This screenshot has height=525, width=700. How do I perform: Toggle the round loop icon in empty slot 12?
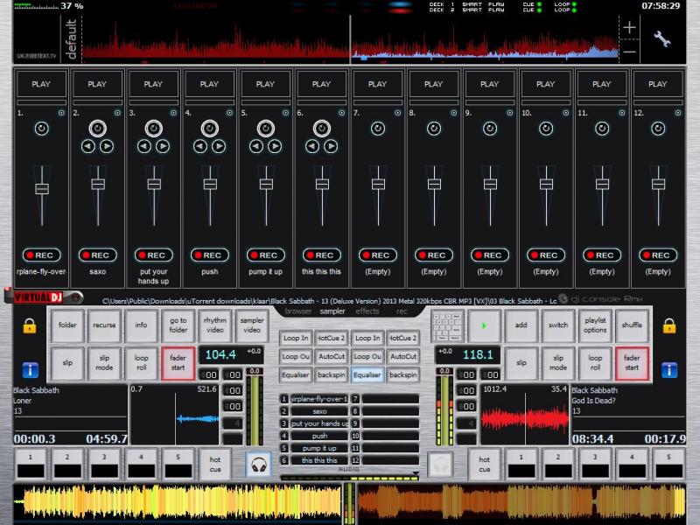pos(658,129)
